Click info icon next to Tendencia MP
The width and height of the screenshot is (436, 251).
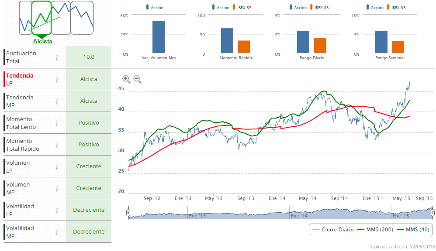[57, 102]
